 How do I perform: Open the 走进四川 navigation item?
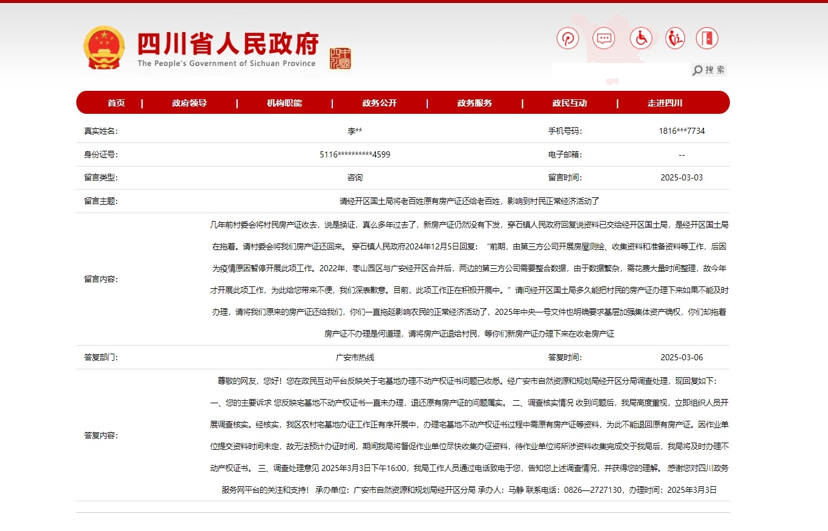pyautogui.click(x=665, y=103)
